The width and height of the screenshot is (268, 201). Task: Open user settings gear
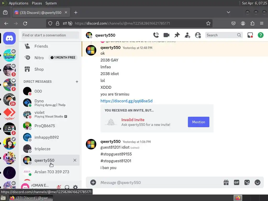pyautogui.click(x=75, y=187)
